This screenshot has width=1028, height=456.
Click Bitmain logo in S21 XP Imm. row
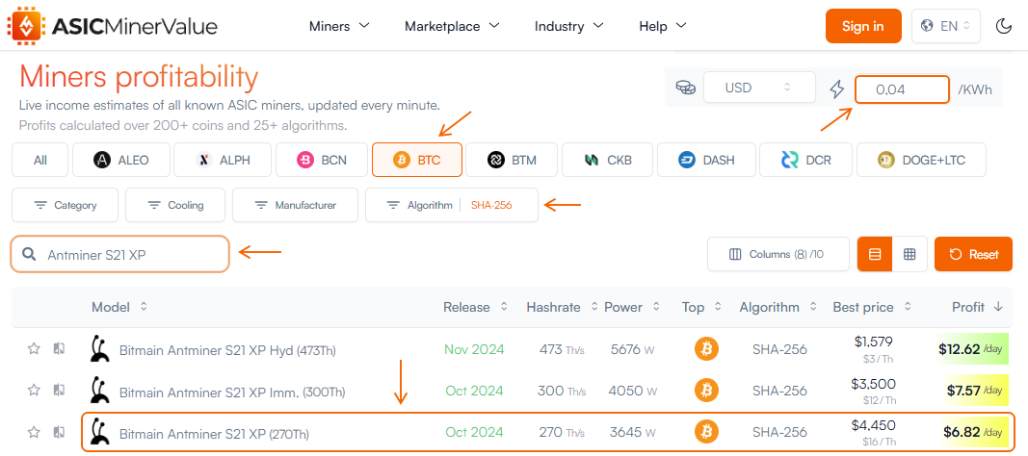[99, 390]
